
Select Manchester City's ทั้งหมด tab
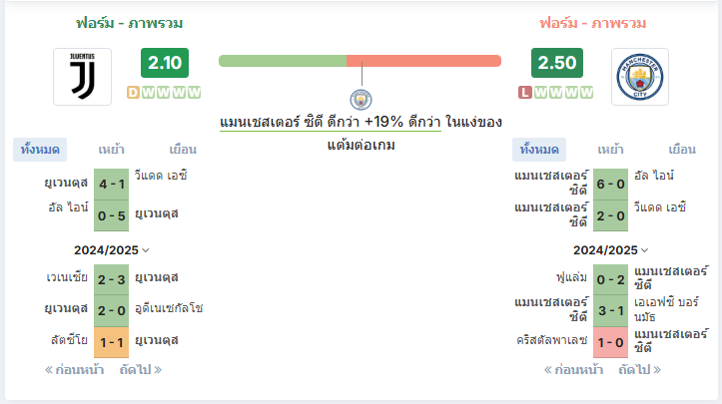pos(539,150)
